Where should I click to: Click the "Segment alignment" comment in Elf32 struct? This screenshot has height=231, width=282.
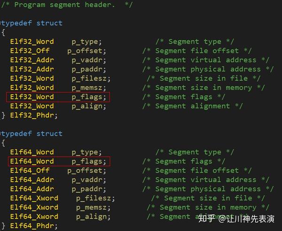tap(193, 106)
